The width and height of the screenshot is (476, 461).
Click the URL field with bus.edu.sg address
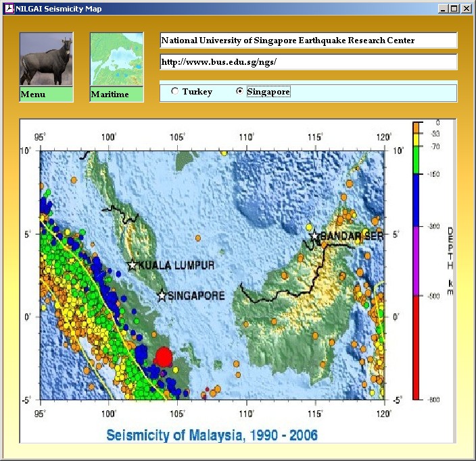click(308, 62)
